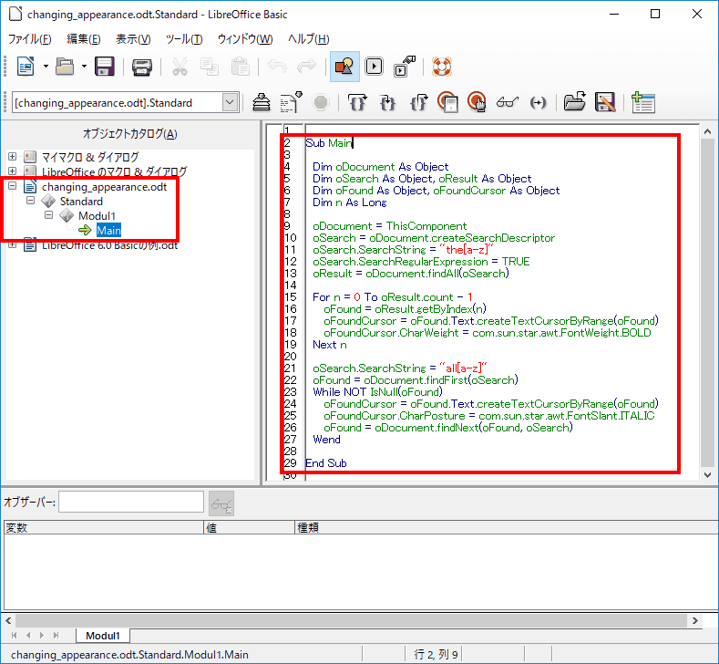The height and width of the screenshot is (664, 719).
Task: Click the 種類 column header
Action: coord(507,527)
